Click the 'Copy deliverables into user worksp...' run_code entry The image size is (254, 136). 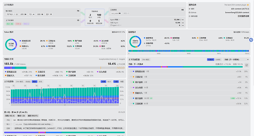coord(33,124)
